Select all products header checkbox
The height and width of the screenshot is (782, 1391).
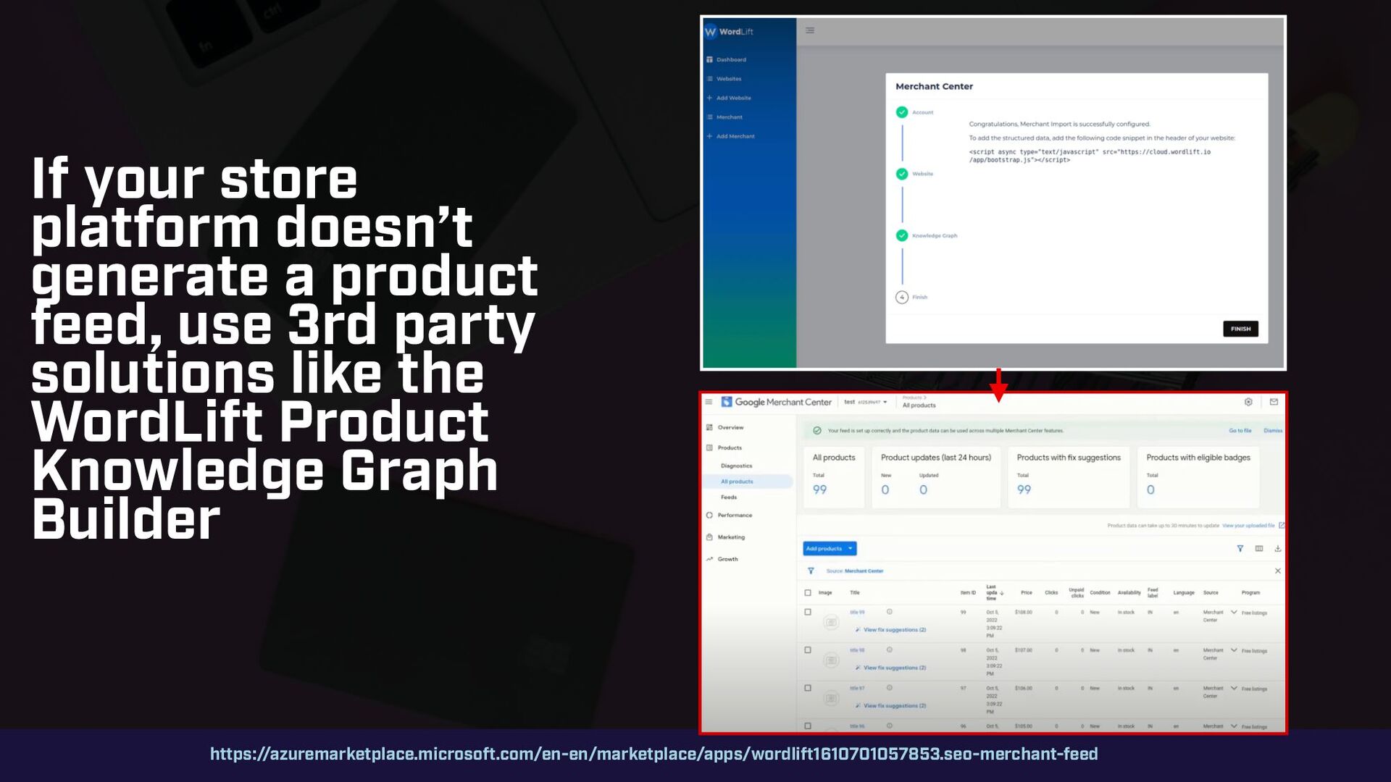[808, 593]
